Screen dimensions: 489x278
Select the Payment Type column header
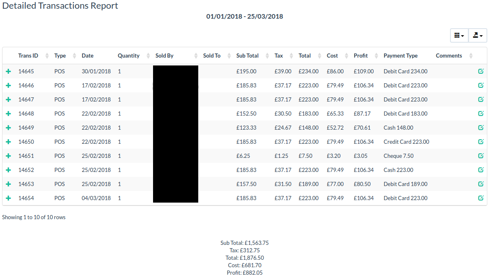click(x=401, y=56)
